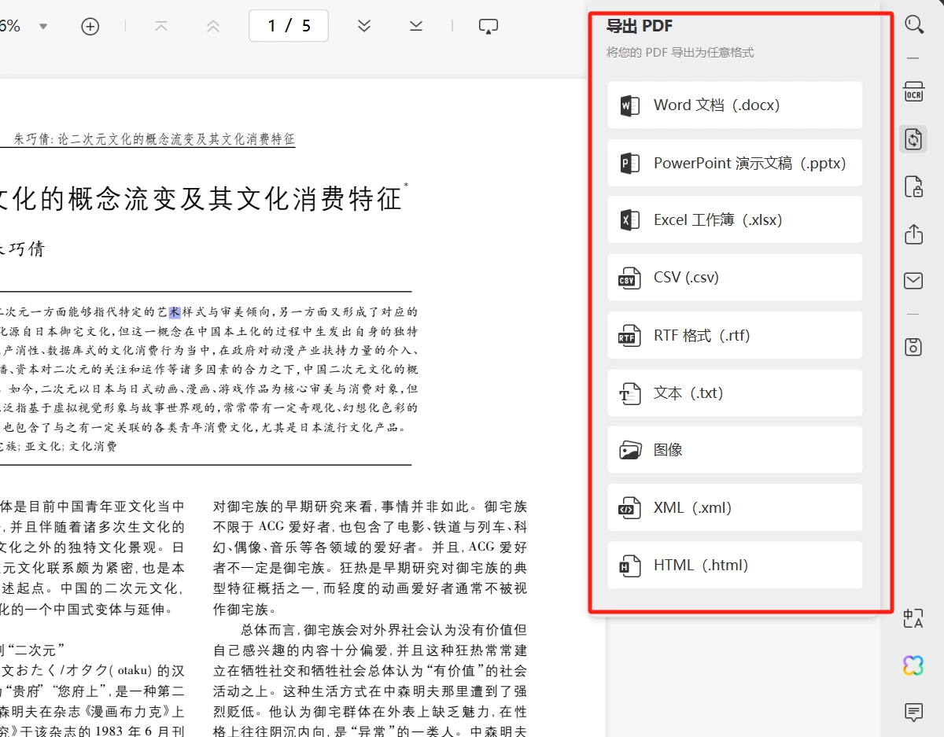Export as Excel 工作簿 (.xlsx)

735,220
